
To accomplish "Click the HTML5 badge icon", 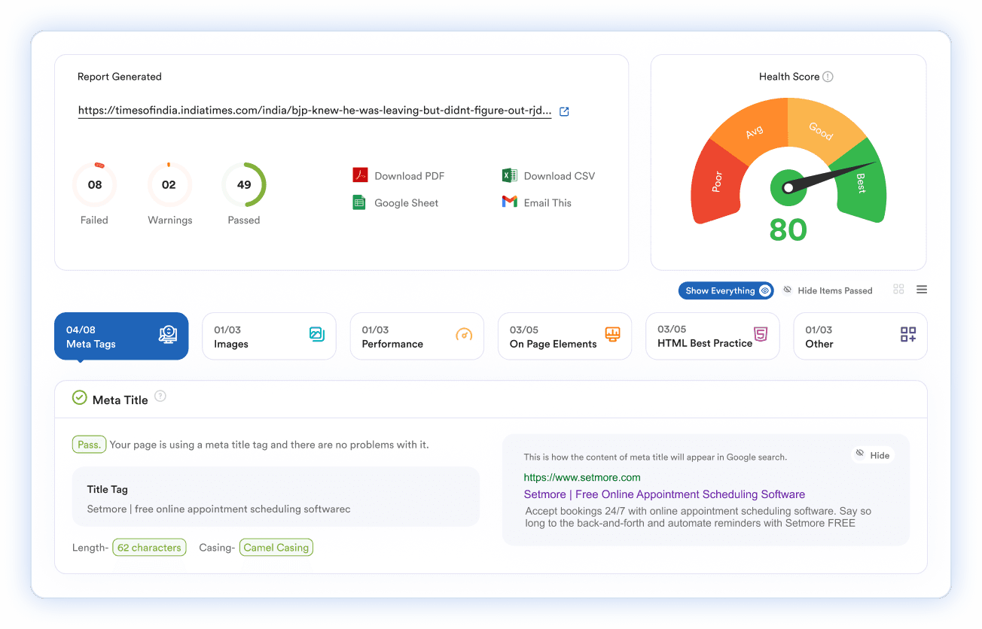I will pyautogui.click(x=761, y=334).
